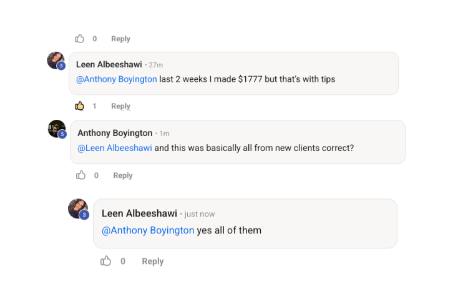
Task: Click the "just now" timestamp
Action: 200,214
